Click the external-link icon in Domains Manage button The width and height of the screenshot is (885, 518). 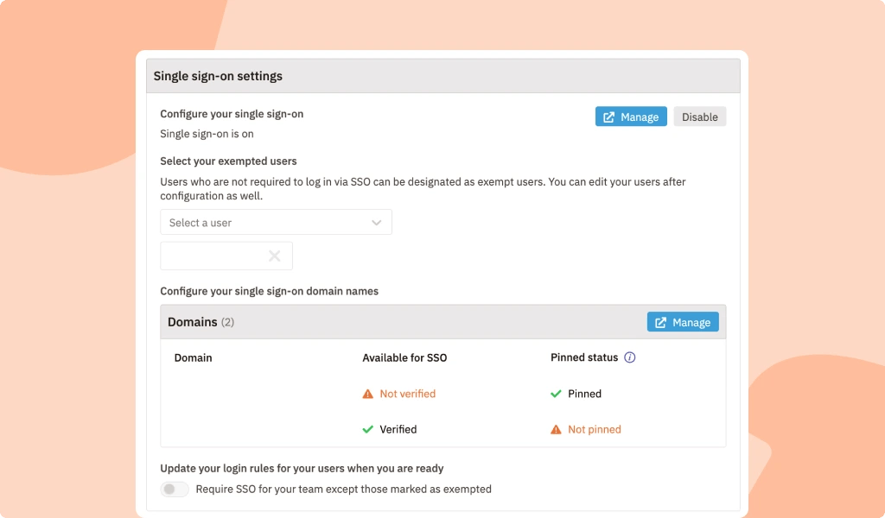661,323
